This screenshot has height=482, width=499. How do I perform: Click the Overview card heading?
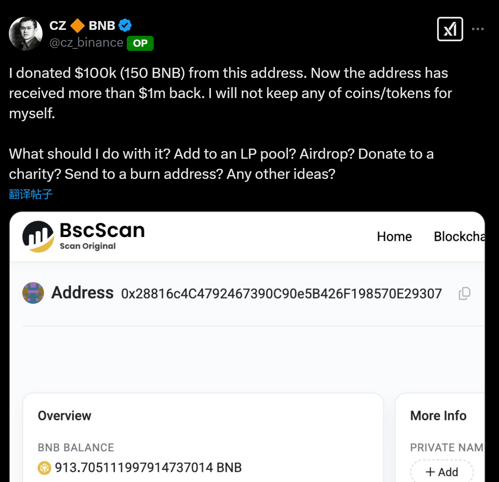[64, 416]
